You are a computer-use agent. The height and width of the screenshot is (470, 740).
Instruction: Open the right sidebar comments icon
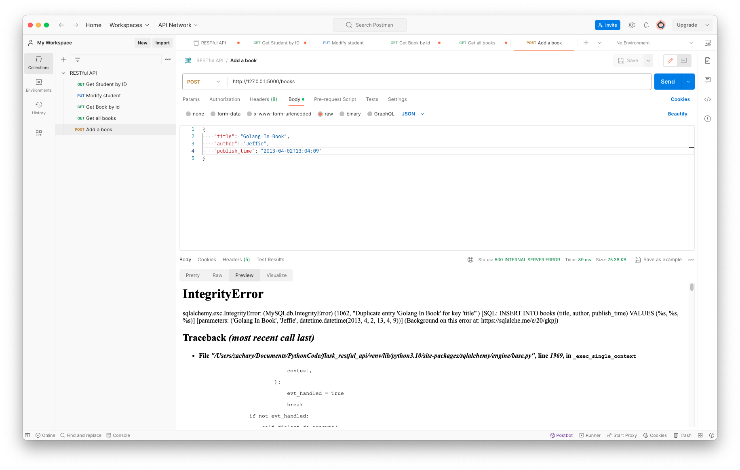point(708,80)
